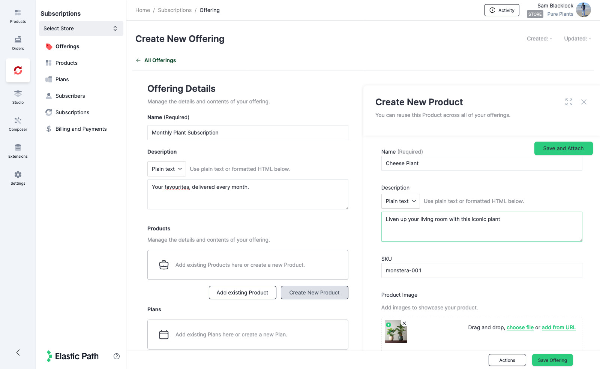Viewport: 600px width, 369px height.
Task: Open product description Plain text format dropdown
Action: [x=400, y=201]
